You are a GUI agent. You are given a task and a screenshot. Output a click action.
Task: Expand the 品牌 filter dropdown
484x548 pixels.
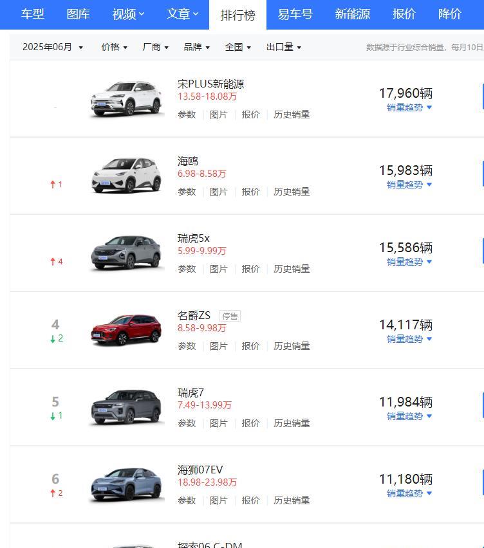196,47
